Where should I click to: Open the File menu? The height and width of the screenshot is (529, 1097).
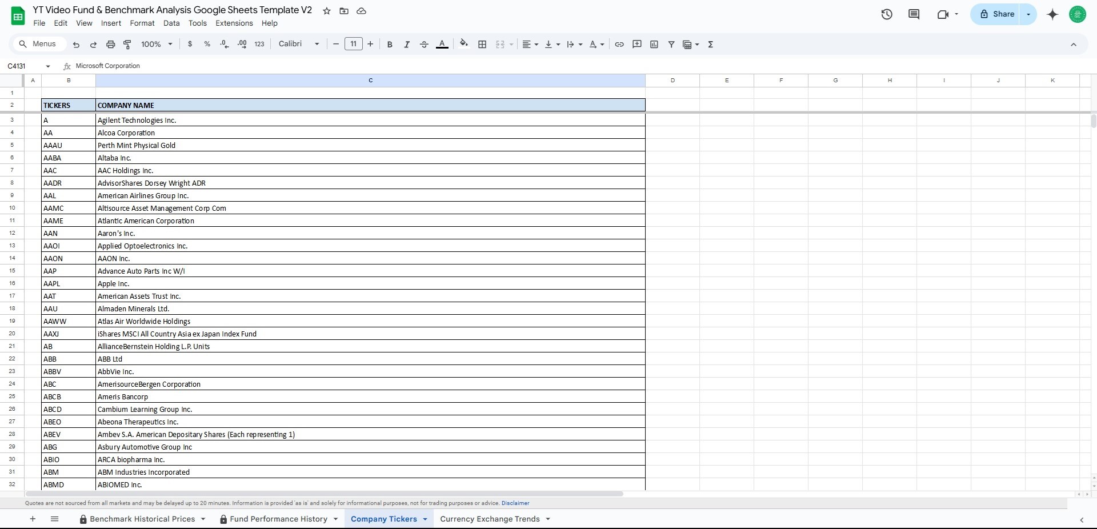coord(39,23)
